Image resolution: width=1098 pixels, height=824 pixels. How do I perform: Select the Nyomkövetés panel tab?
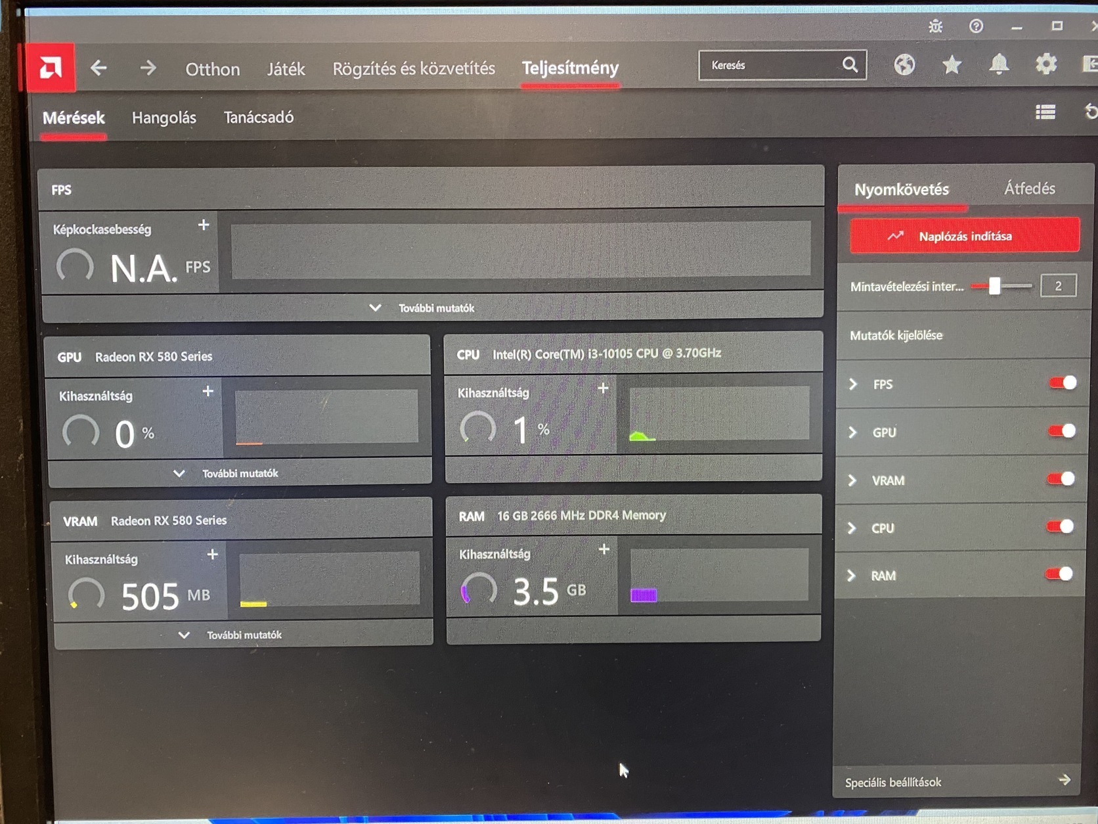902,189
